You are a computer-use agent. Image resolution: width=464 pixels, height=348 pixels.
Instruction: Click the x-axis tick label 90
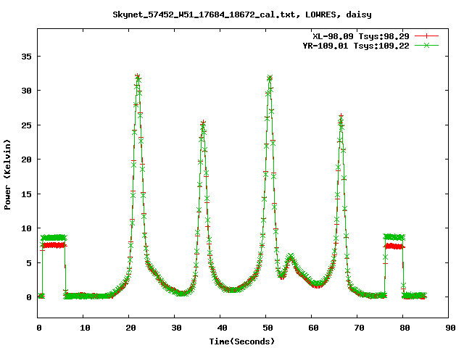pyautogui.click(x=450, y=328)
